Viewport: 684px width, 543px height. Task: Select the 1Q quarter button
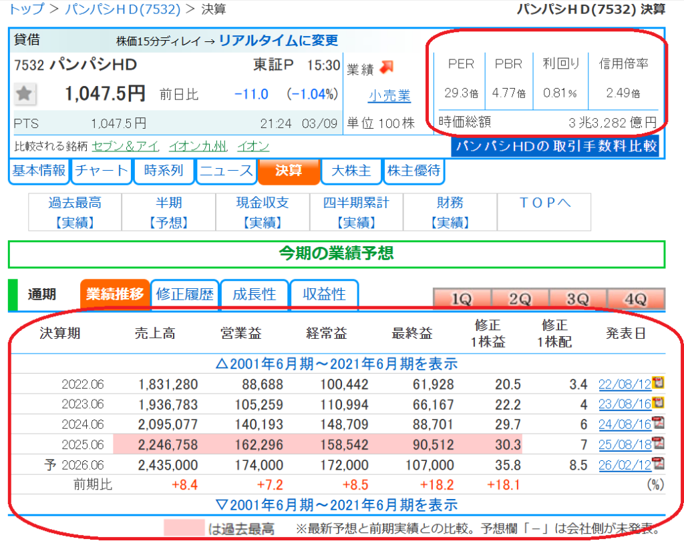coord(462,300)
